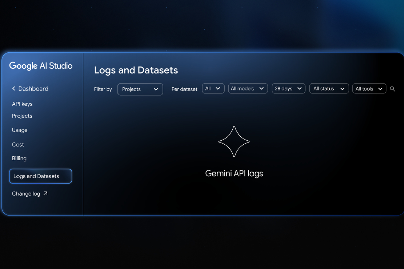This screenshot has width=404, height=269.
Task: Click the Google AI Studio logo
Action: pyautogui.click(x=41, y=66)
